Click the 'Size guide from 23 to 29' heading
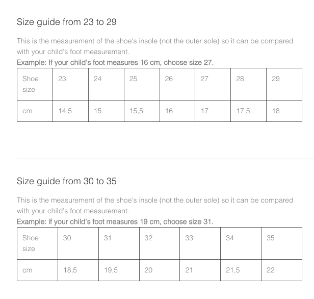Viewport: 314px width, 299px height. point(66,22)
